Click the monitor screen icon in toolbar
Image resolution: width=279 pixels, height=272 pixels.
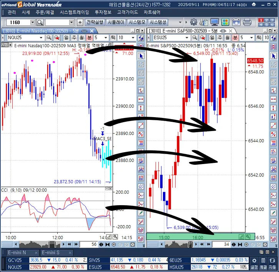[x=214, y=22]
